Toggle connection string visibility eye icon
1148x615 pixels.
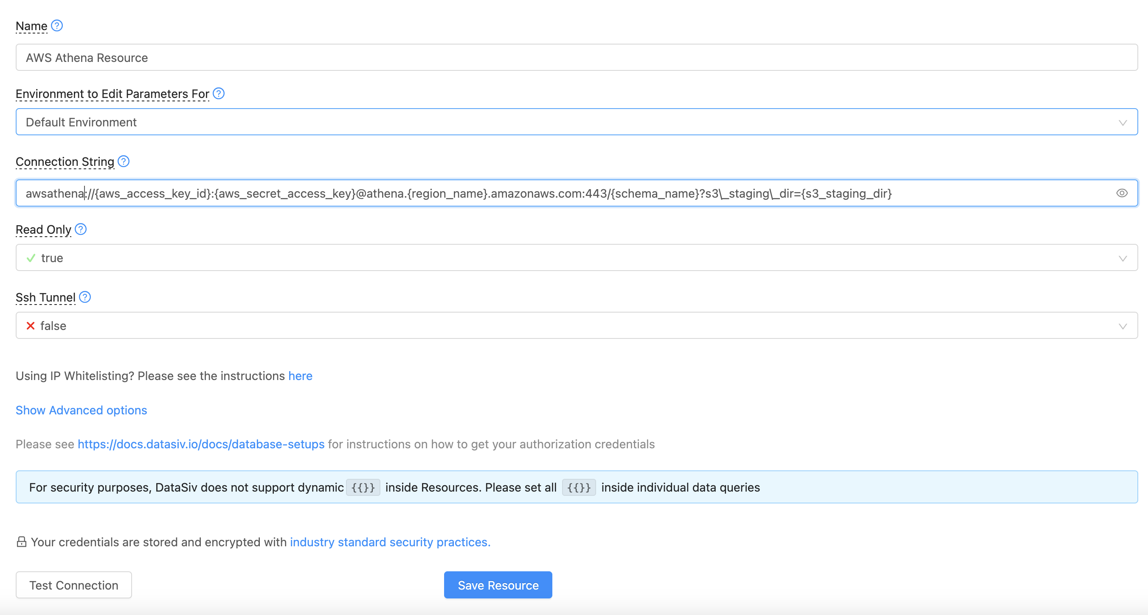click(1122, 193)
